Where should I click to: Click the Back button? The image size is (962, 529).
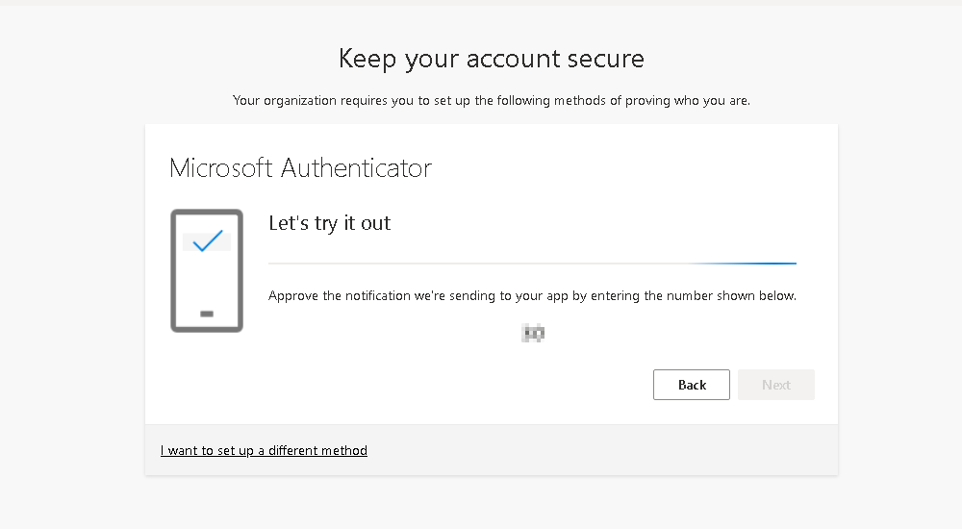(x=692, y=385)
